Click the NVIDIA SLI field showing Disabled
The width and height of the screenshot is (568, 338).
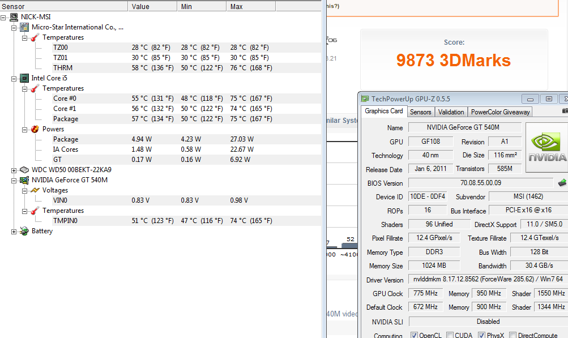(488, 322)
